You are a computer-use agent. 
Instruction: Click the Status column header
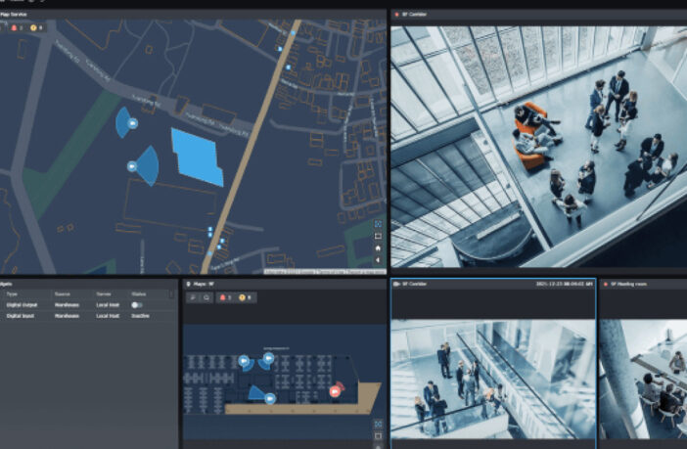(138, 293)
